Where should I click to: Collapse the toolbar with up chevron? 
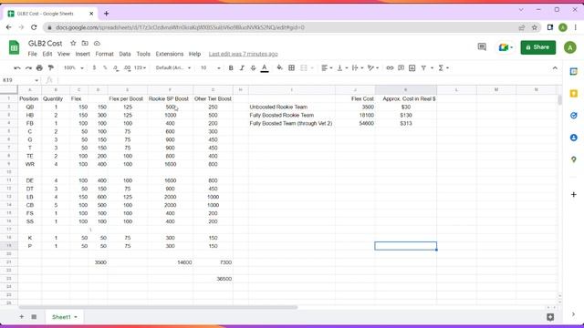(555, 68)
